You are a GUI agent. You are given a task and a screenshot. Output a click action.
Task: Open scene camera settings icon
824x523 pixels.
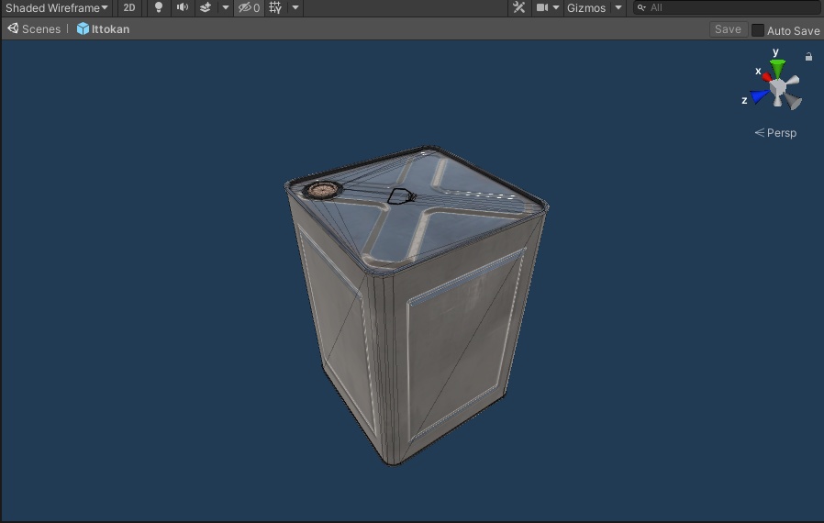[x=541, y=7]
